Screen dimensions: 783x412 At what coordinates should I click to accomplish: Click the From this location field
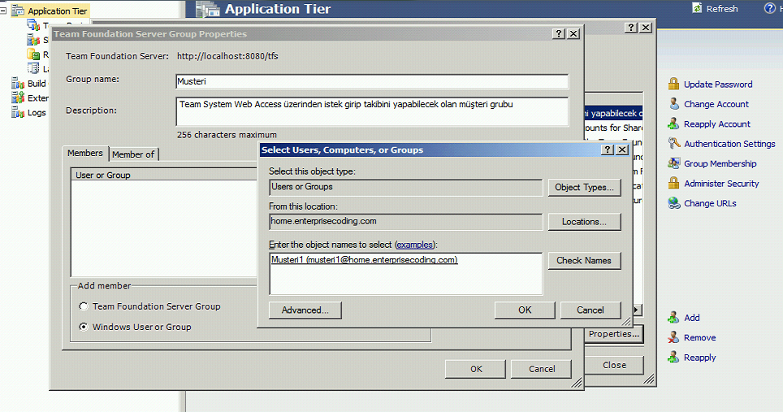pyautogui.click(x=405, y=222)
